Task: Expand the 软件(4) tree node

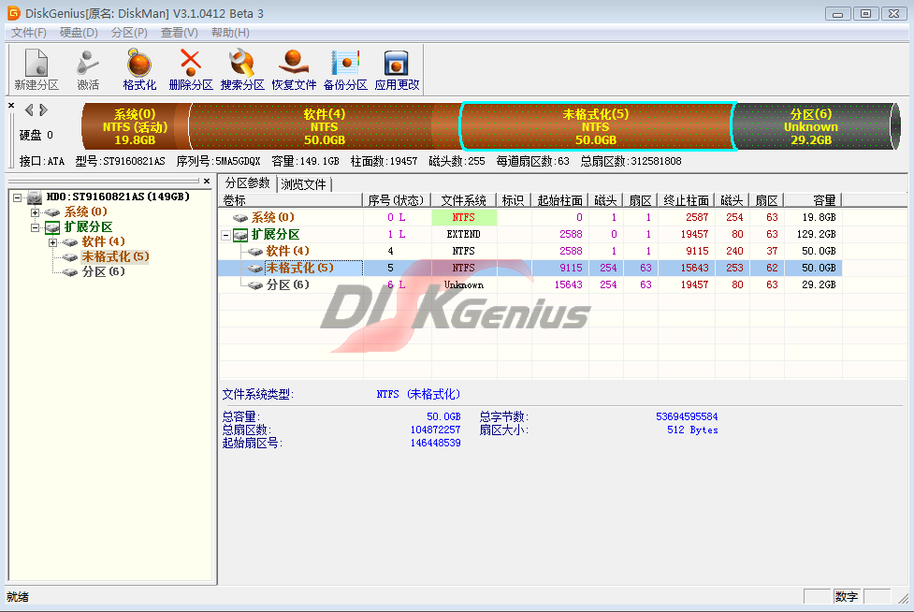Action: [52, 242]
